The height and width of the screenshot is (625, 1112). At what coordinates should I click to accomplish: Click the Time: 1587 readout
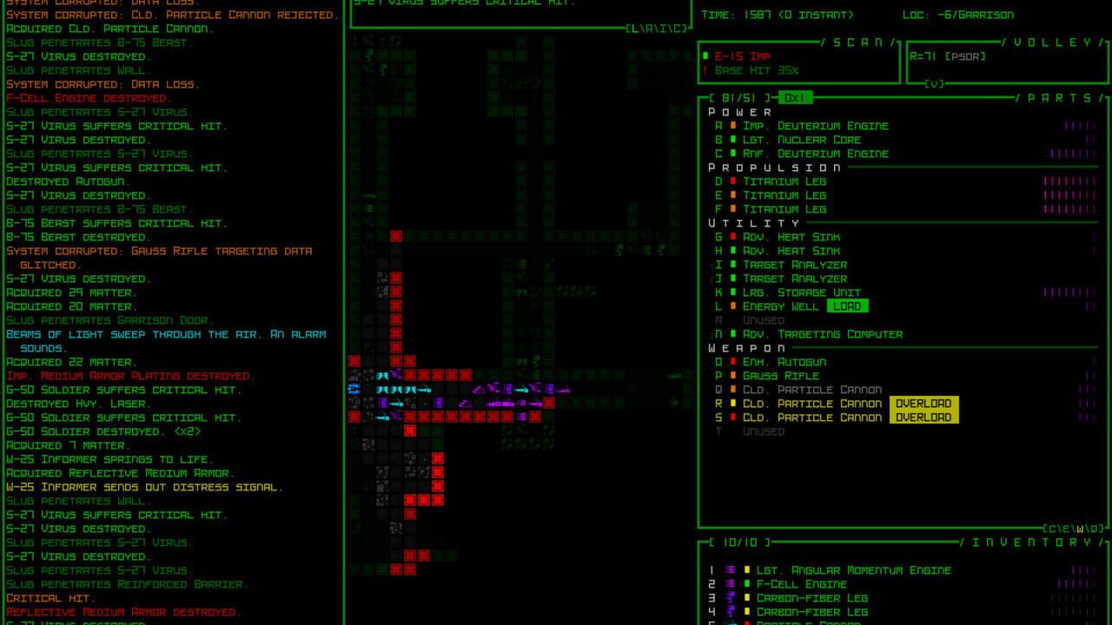pos(738,15)
